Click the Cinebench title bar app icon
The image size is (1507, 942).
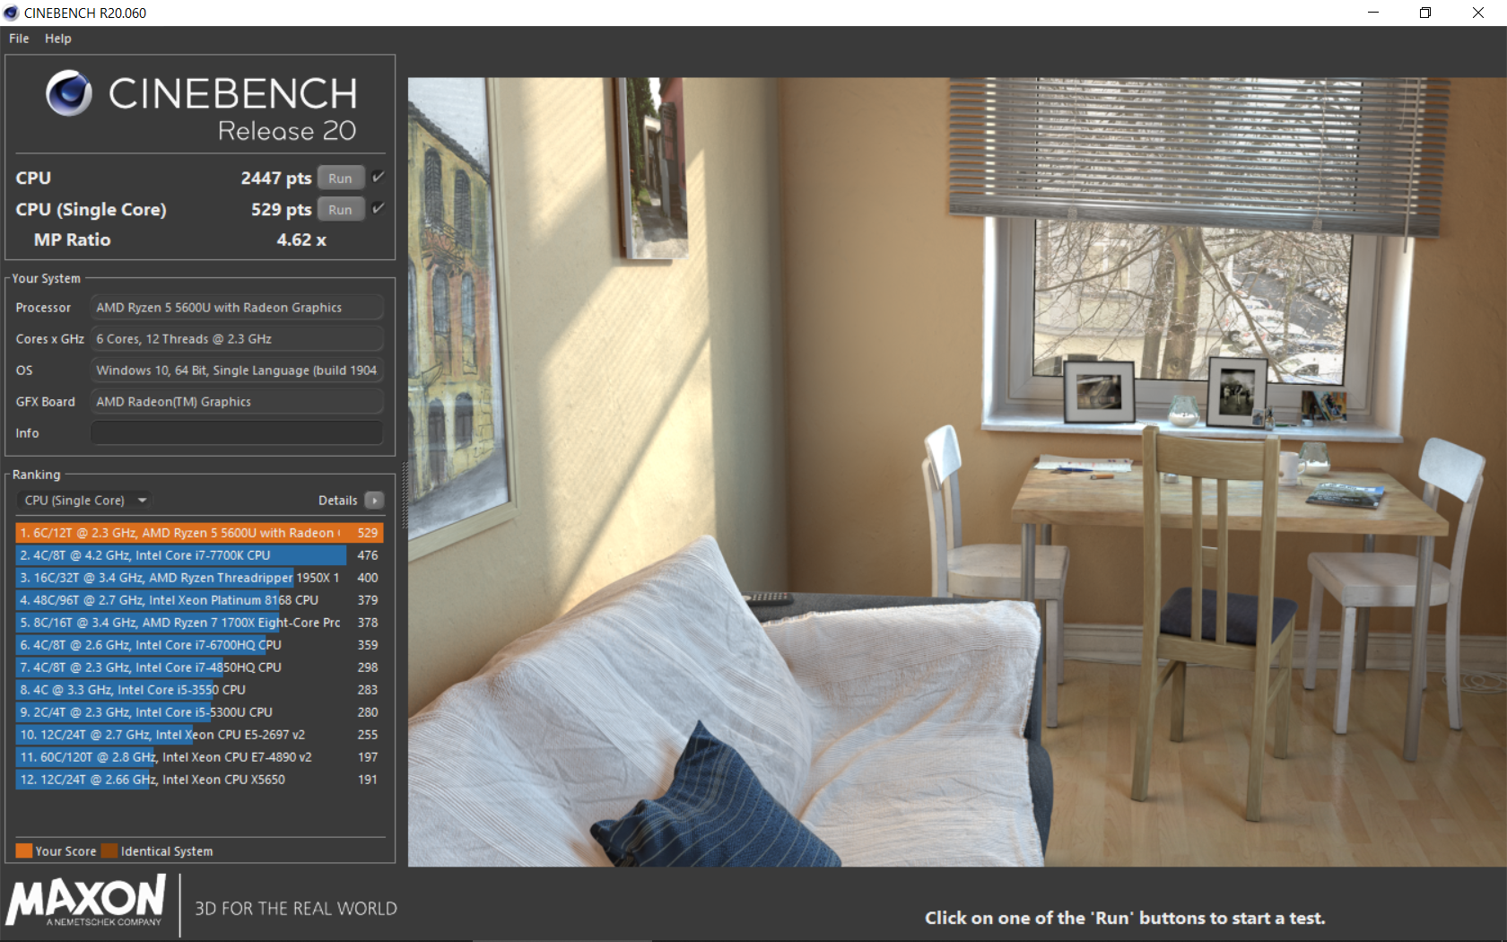[x=12, y=13]
